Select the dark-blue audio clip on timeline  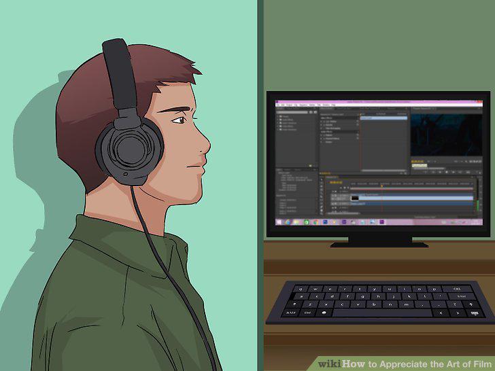[x=412, y=203]
